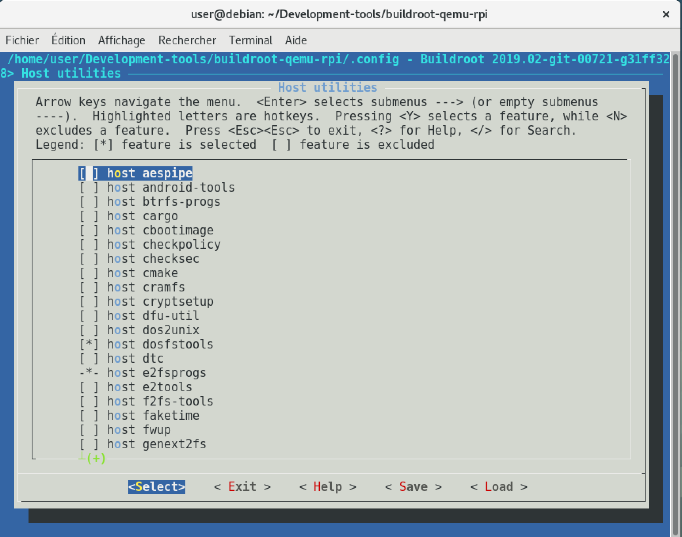The image size is (682, 537).
Task: Click the host dosfstools label
Action: pos(160,344)
